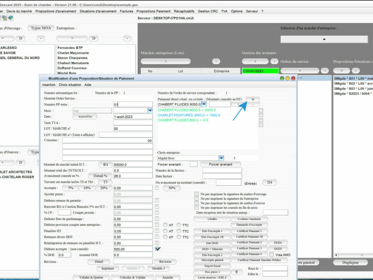Screen dimensions: 373x280
Task: Open the Gestion CRC menu
Action: coord(208,11)
